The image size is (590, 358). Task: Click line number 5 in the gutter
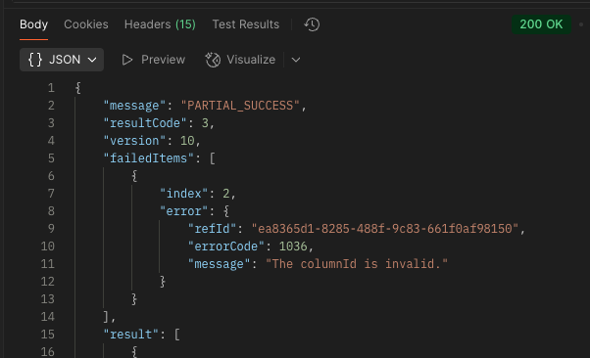tap(51, 158)
